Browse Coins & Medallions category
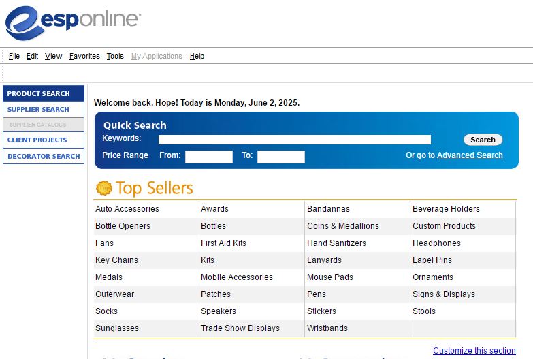Viewport: 533px width, 359px height. pos(343,226)
